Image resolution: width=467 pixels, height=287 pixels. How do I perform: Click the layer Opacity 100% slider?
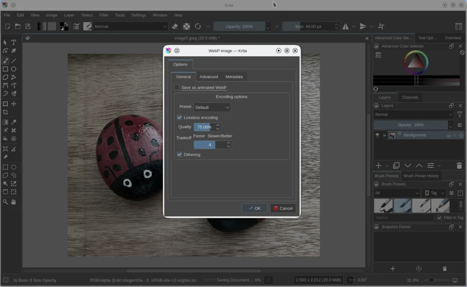coord(411,125)
